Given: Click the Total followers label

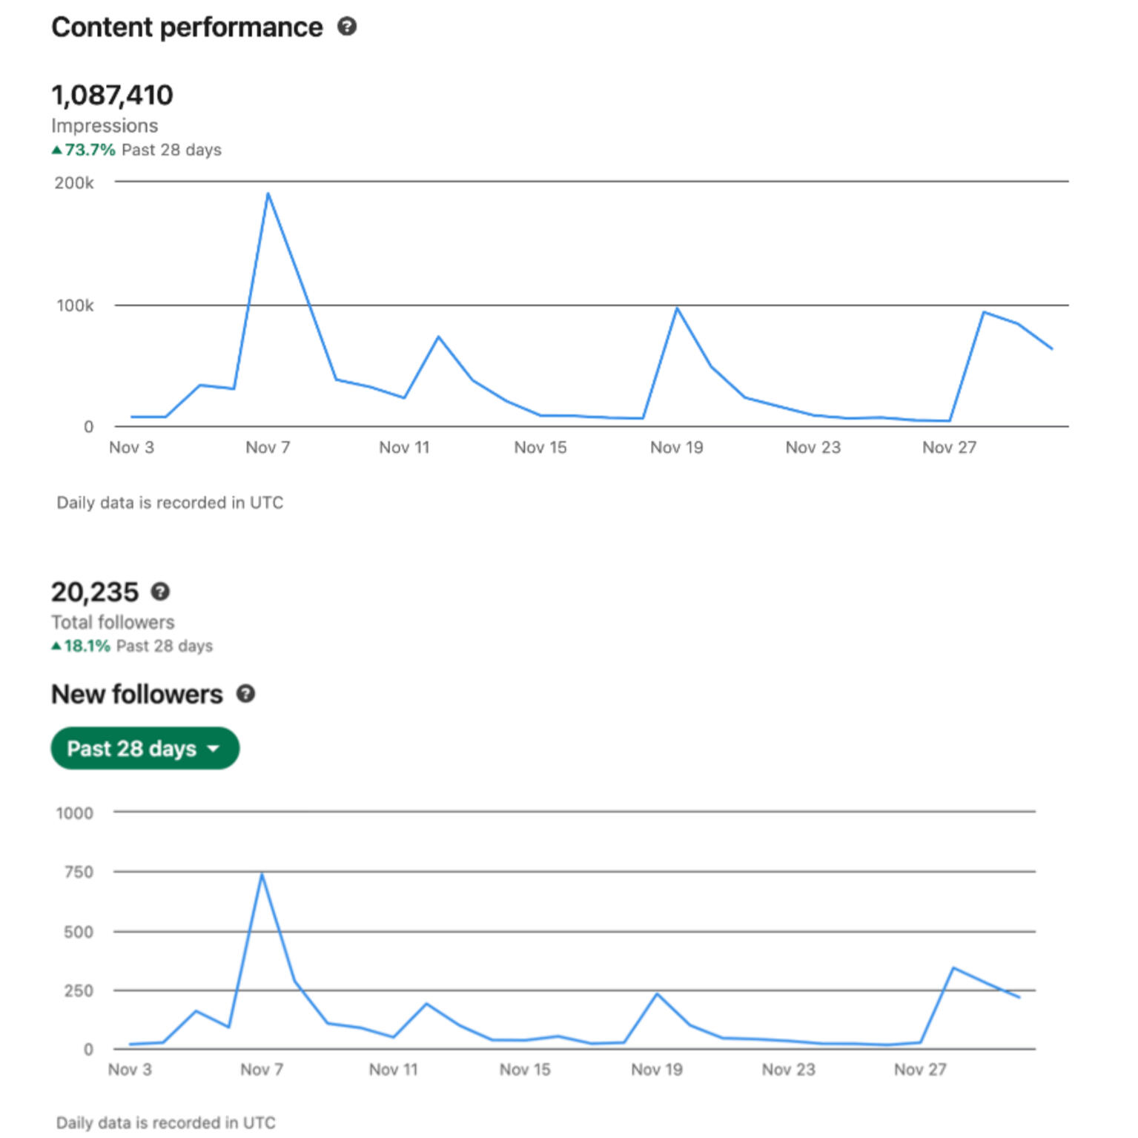Looking at the screenshot, I should 113,622.
